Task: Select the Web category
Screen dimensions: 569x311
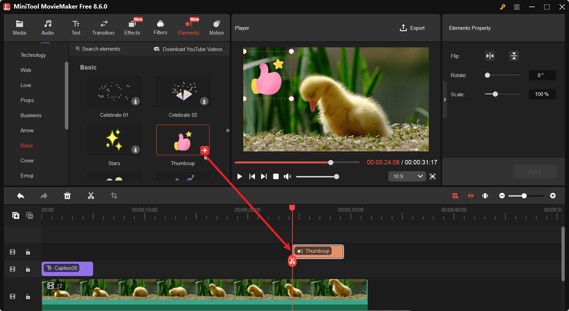Action: 26,70
